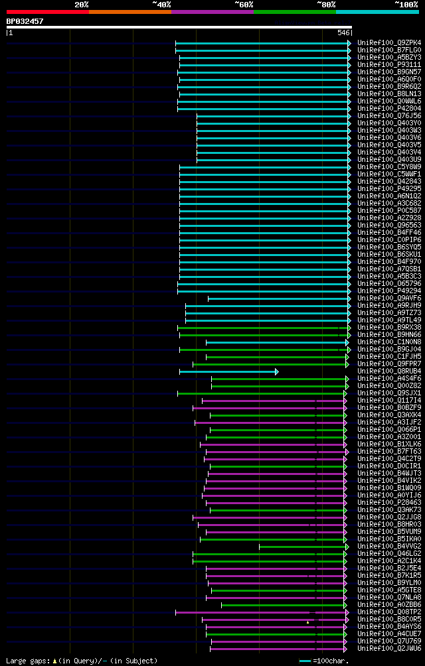
Task: Open hit UniRef100_Q9ZPK4
Action: (x=389, y=43)
